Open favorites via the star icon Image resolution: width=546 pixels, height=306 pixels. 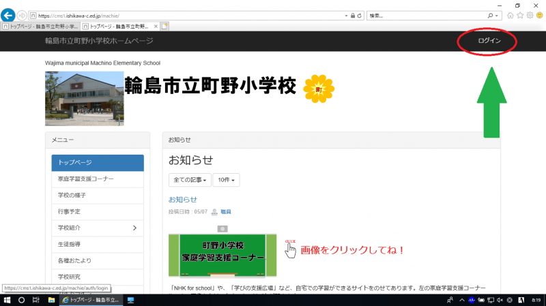point(520,15)
